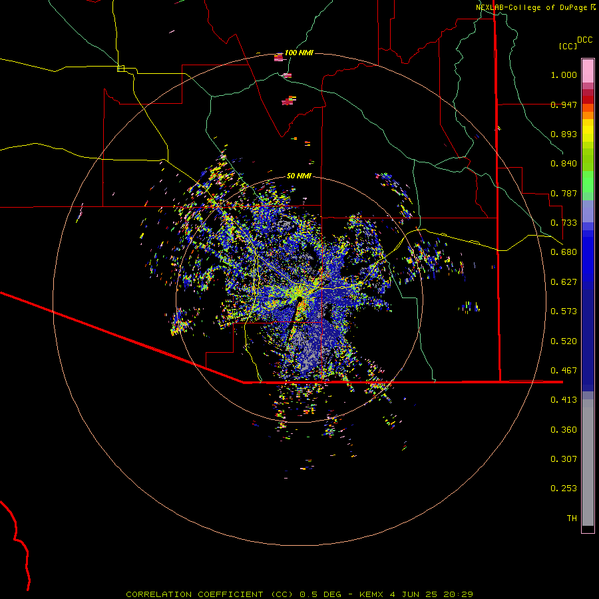Click the 0.413 legend value
599x599 pixels.
tap(564, 400)
